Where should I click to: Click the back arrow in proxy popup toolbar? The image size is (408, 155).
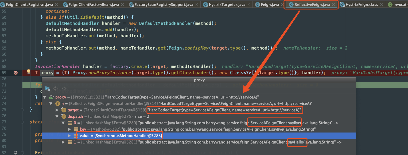coord(56,88)
